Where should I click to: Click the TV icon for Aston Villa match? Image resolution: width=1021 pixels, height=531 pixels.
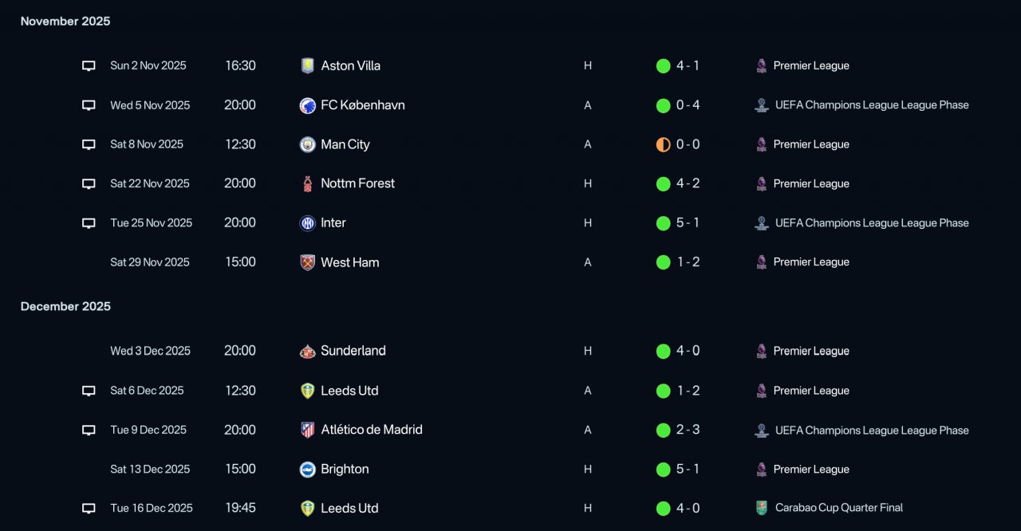point(89,66)
